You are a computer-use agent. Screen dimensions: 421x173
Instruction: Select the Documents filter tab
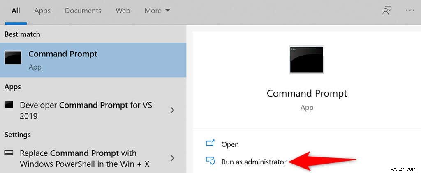coord(83,11)
